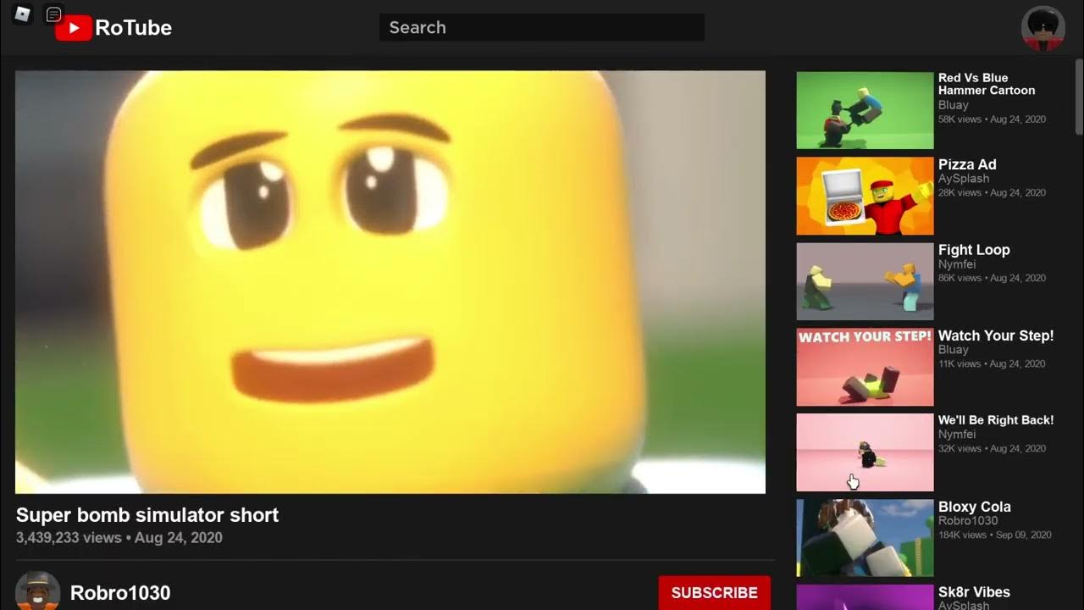Focus the Search field

click(542, 27)
